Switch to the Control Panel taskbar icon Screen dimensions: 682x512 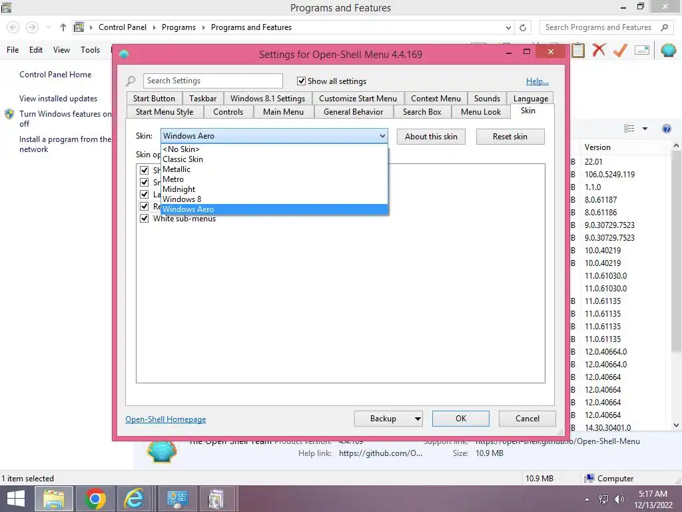point(176,499)
